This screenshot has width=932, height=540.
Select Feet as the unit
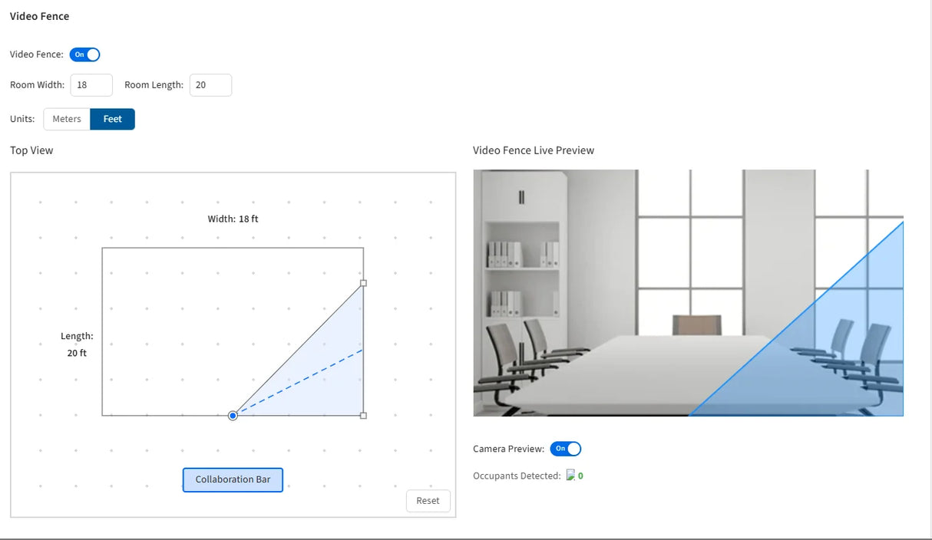click(x=113, y=119)
